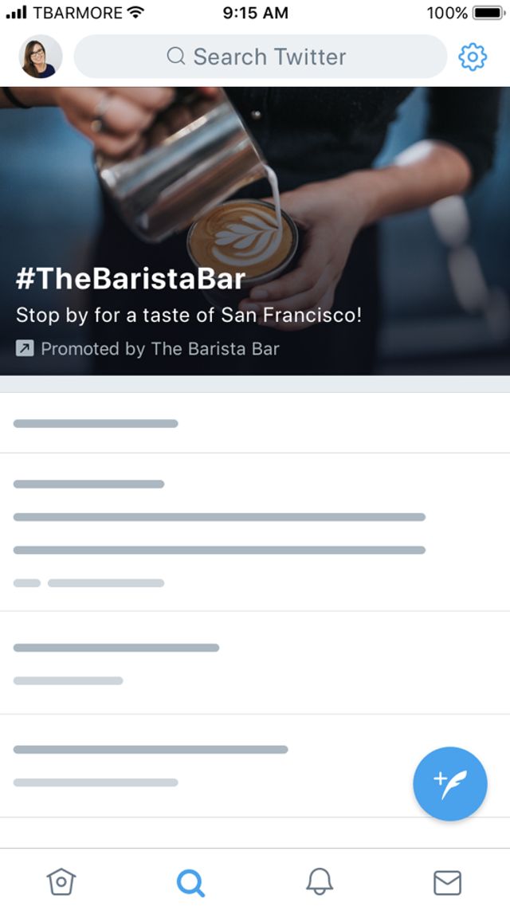Screen dimensions: 510x918
Task: Tap 'Stop by for a taste' tagline
Action: pos(189,315)
